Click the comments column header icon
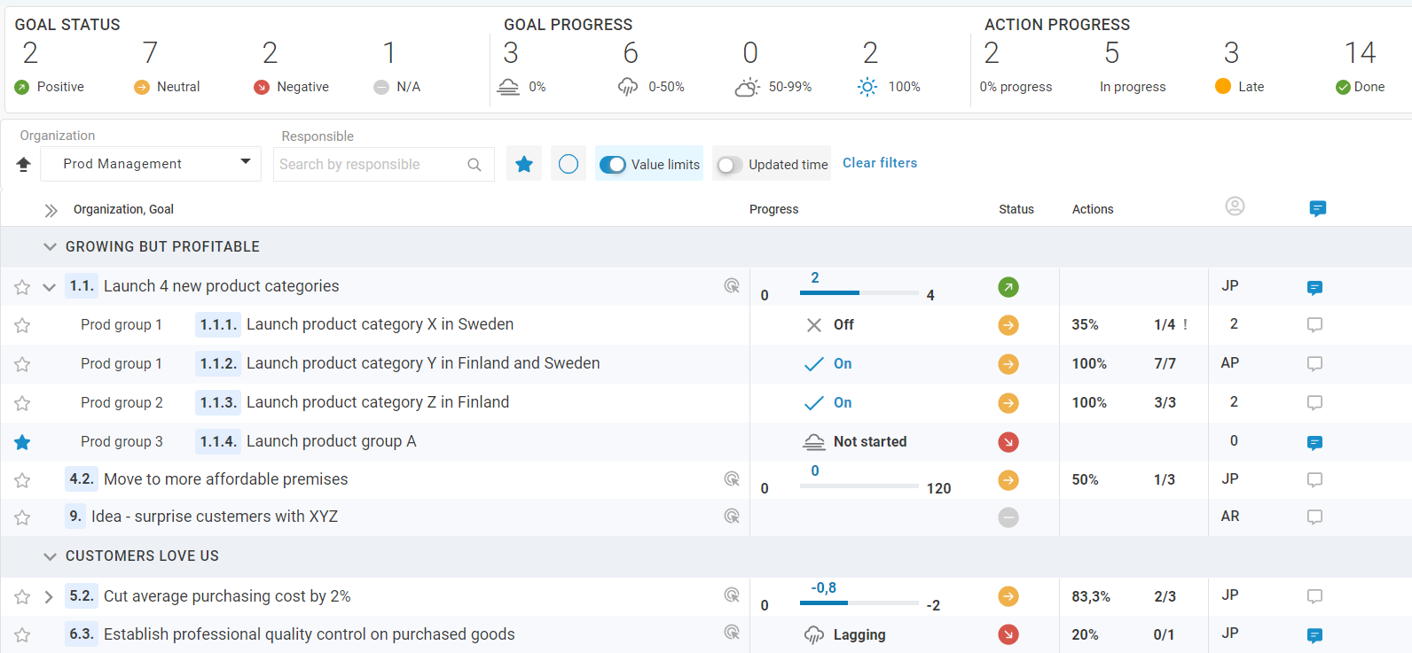Viewport: 1412px width, 653px height. [x=1317, y=208]
